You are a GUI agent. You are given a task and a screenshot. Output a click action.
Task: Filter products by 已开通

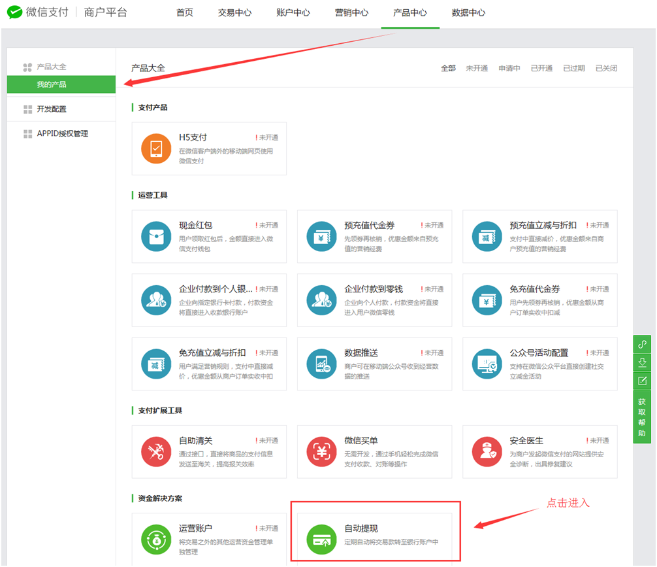tap(541, 68)
